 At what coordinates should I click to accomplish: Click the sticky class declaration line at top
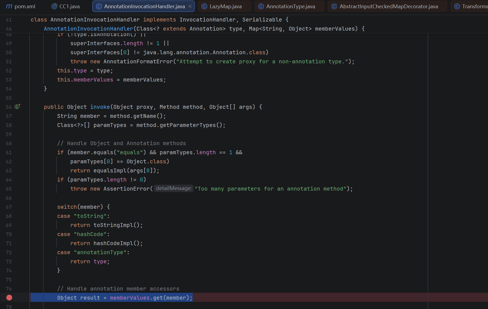pos(160,20)
